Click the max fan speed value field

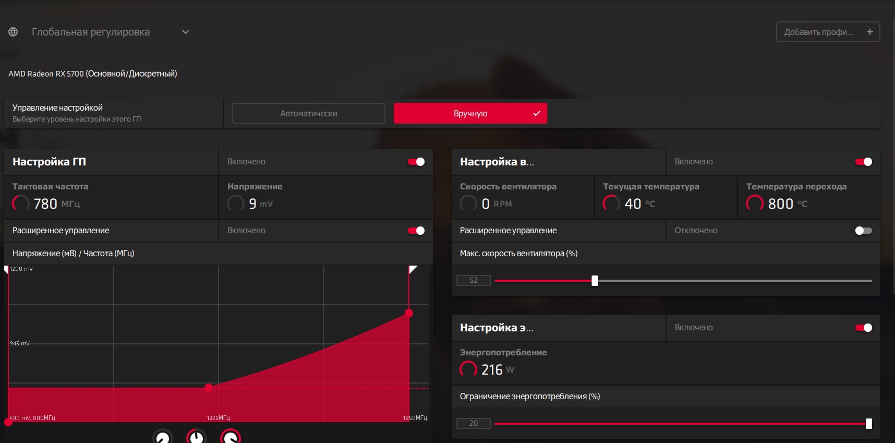pos(474,281)
